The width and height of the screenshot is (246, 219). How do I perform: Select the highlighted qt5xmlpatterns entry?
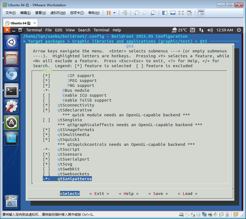coord(74,179)
